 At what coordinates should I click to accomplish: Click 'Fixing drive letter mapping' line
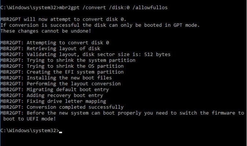tap(66, 101)
